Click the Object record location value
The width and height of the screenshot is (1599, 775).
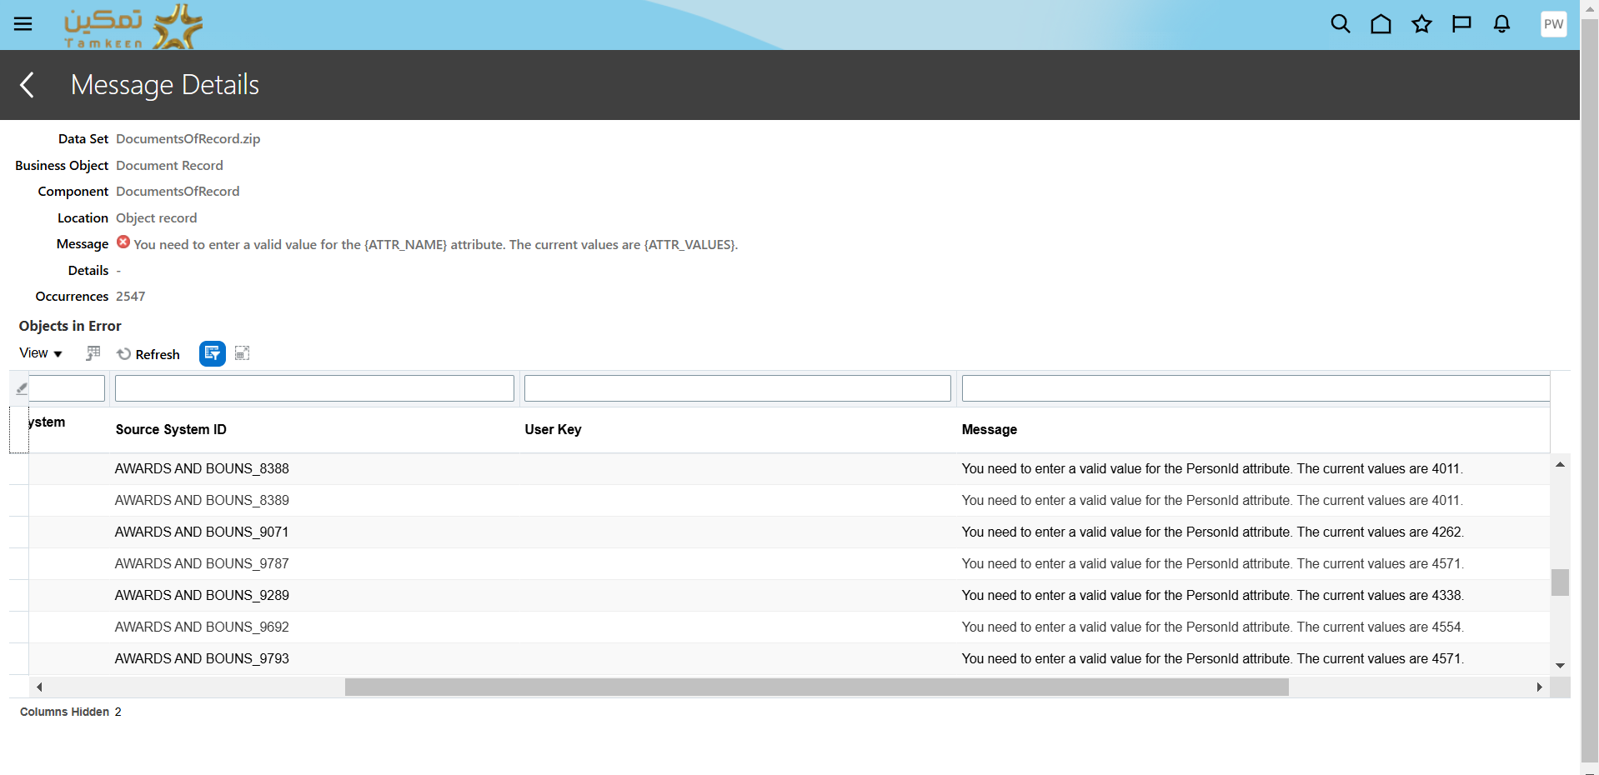[x=157, y=218]
